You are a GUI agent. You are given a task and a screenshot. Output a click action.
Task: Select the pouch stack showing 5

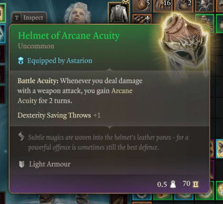click(x=142, y=6)
